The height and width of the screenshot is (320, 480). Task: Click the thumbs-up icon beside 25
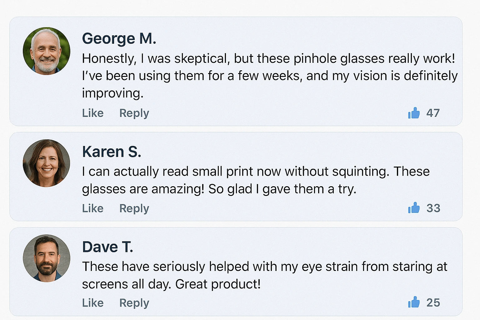tap(414, 302)
